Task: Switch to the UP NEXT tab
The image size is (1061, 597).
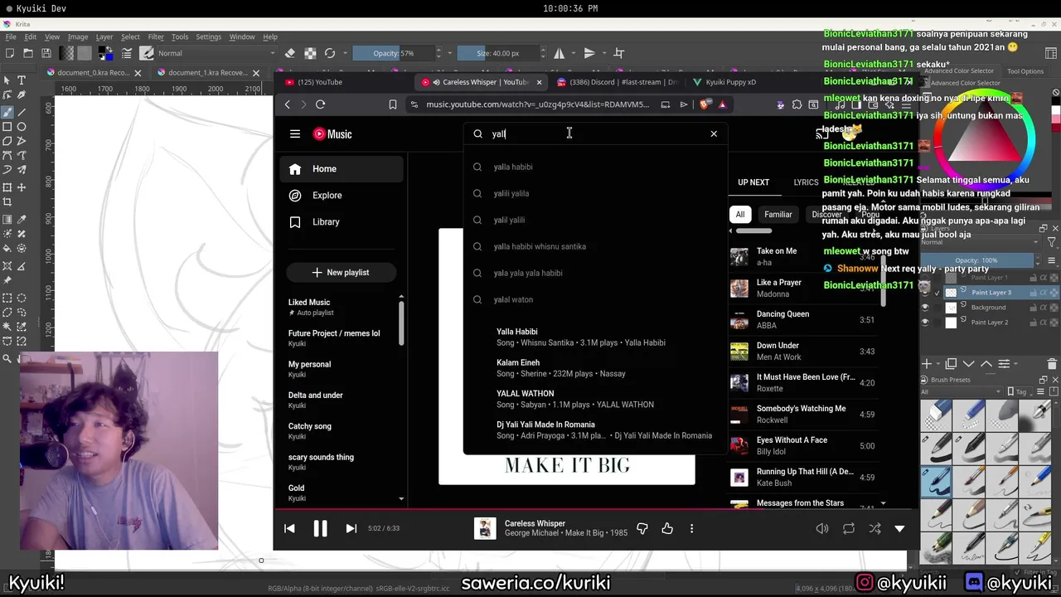Action: (753, 182)
